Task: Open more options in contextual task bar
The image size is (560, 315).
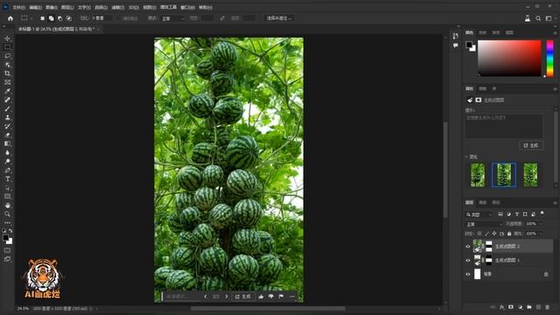Action: [x=291, y=297]
